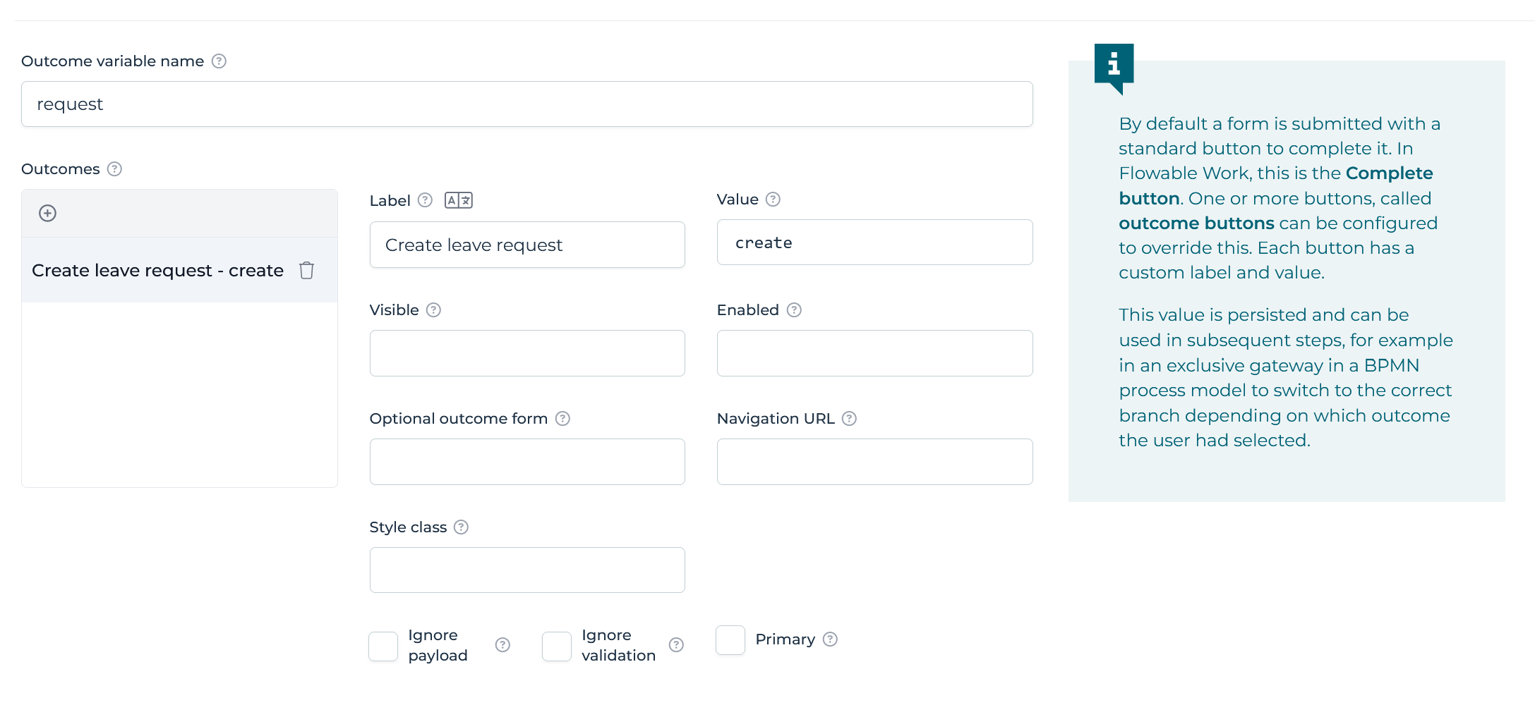
Task: Show help for Optional outcome form
Action: tap(562, 419)
